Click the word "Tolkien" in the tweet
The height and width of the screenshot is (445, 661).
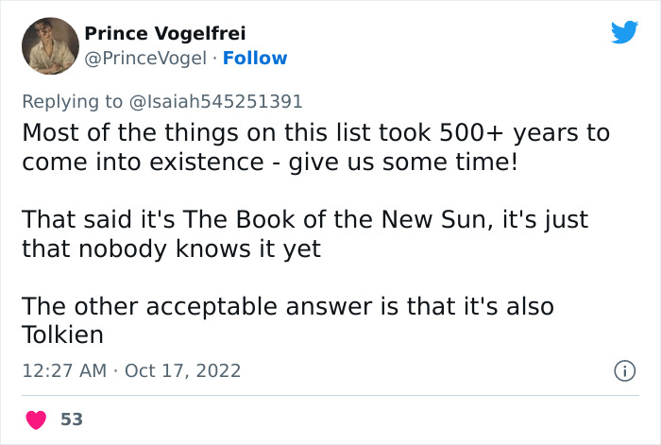[x=61, y=336]
